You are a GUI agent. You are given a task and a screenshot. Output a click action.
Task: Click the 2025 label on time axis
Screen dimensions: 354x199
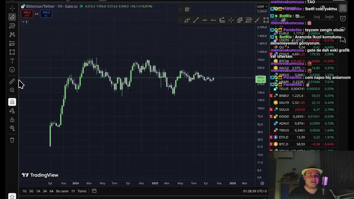[x=155, y=183]
